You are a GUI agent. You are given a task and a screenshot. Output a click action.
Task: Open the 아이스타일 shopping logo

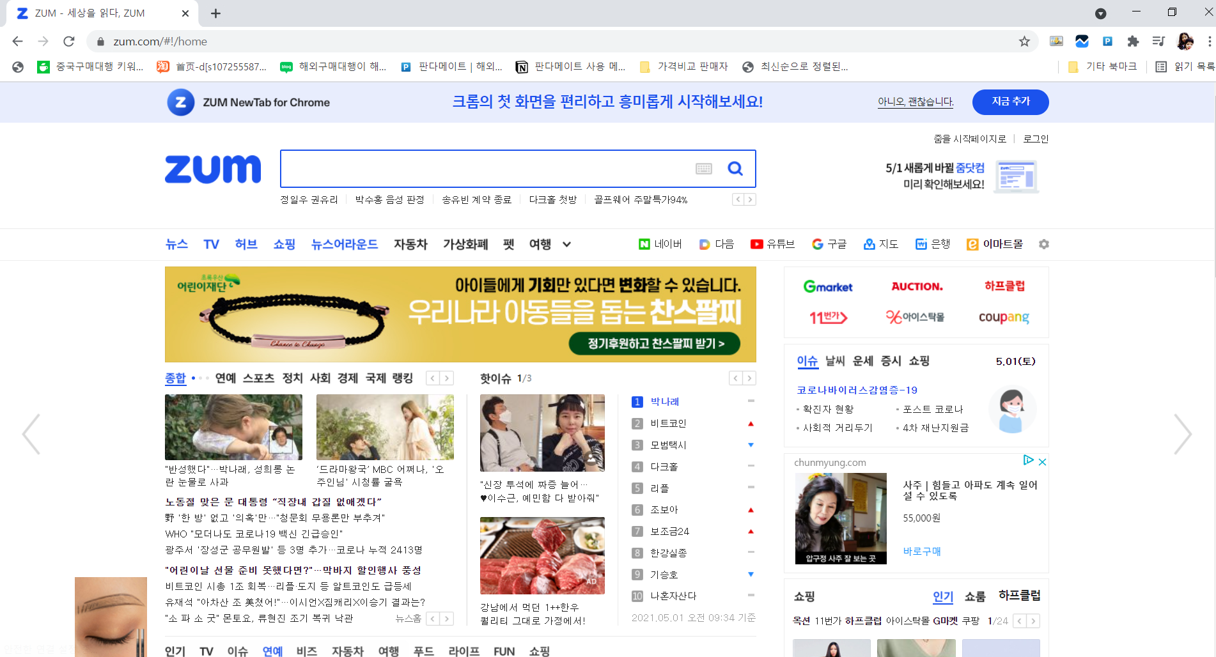[x=915, y=317]
